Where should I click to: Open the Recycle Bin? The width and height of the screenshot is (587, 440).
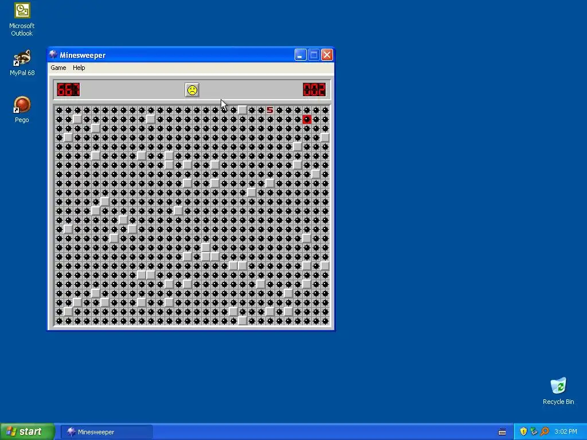558,391
